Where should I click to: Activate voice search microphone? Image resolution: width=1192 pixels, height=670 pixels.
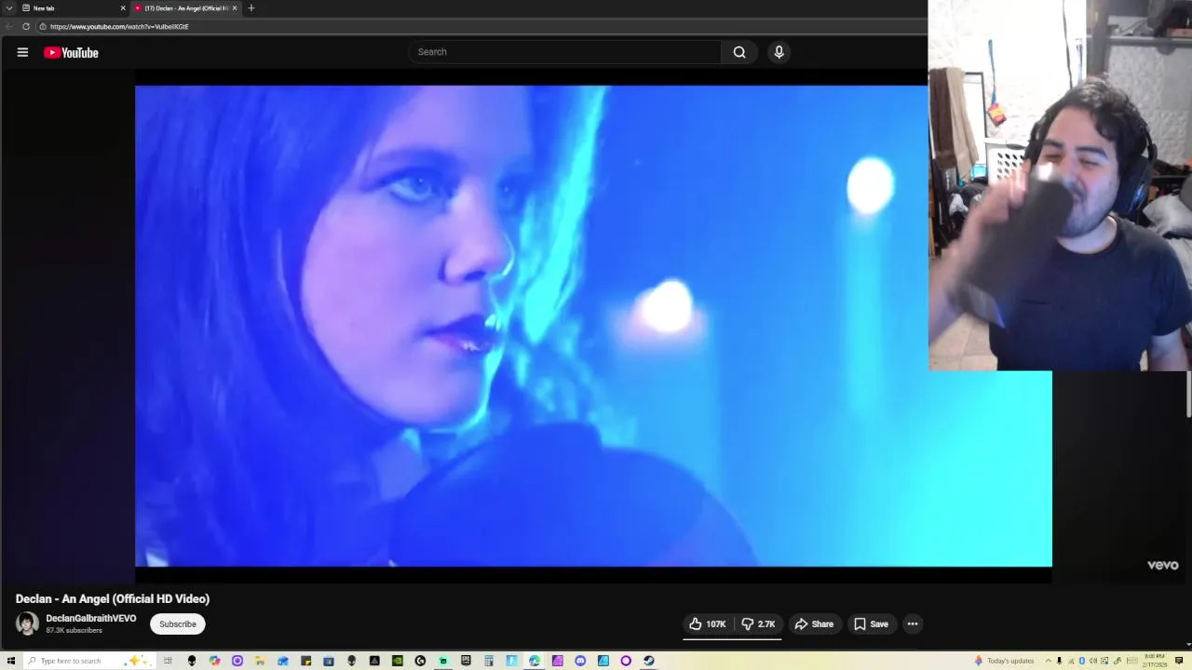[x=779, y=52]
